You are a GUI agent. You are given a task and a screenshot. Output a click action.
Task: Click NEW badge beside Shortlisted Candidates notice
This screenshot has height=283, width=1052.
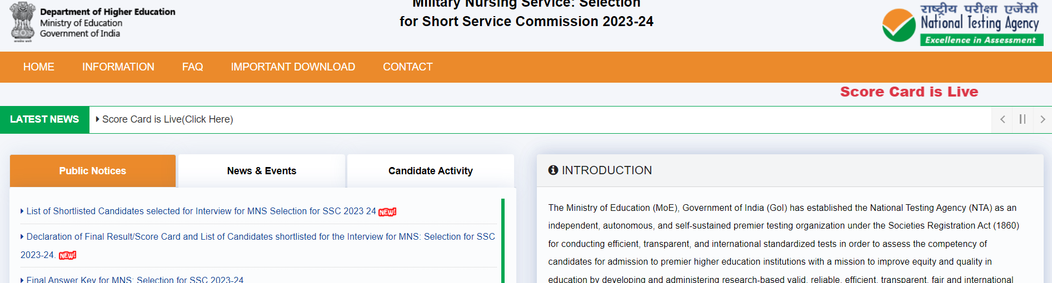click(387, 212)
